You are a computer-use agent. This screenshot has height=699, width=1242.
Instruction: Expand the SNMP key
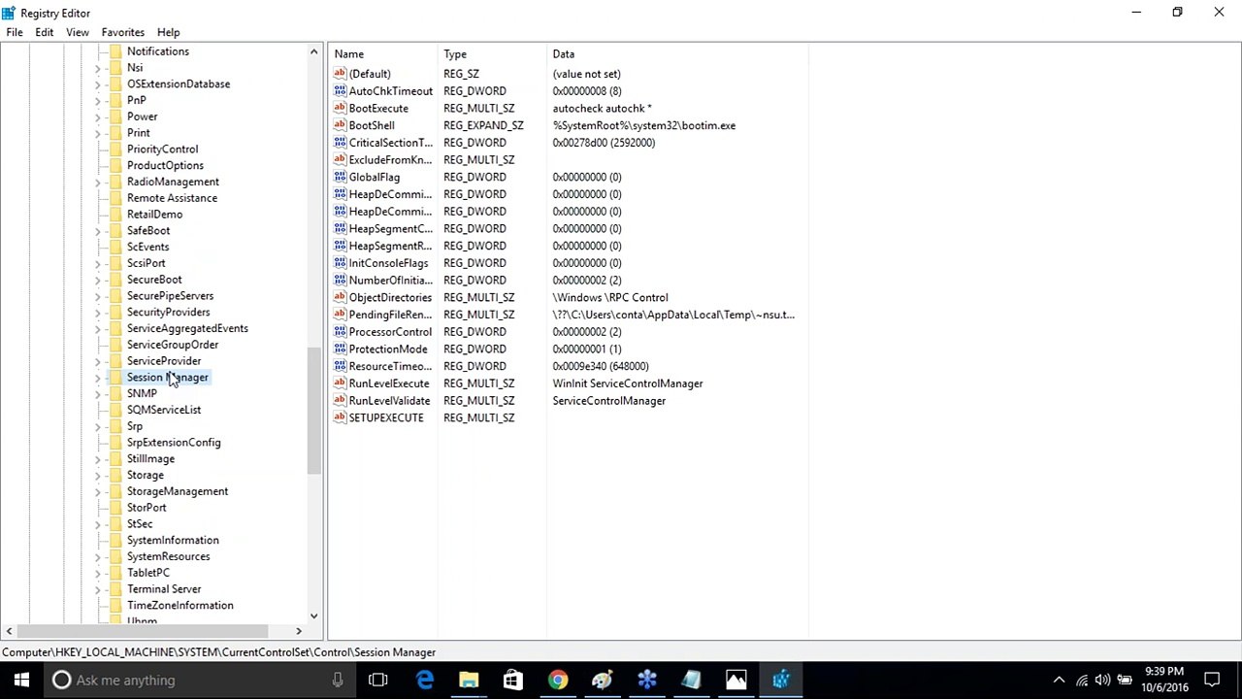(x=98, y=394)
